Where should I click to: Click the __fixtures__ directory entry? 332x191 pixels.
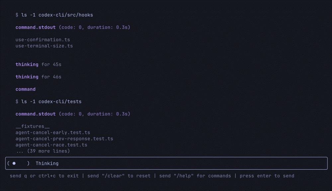33,126
